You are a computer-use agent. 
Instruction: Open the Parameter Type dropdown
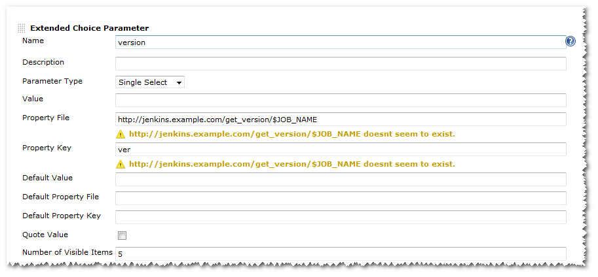point(150,82)
